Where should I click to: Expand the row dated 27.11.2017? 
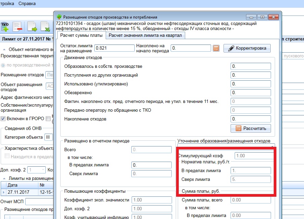3,192
